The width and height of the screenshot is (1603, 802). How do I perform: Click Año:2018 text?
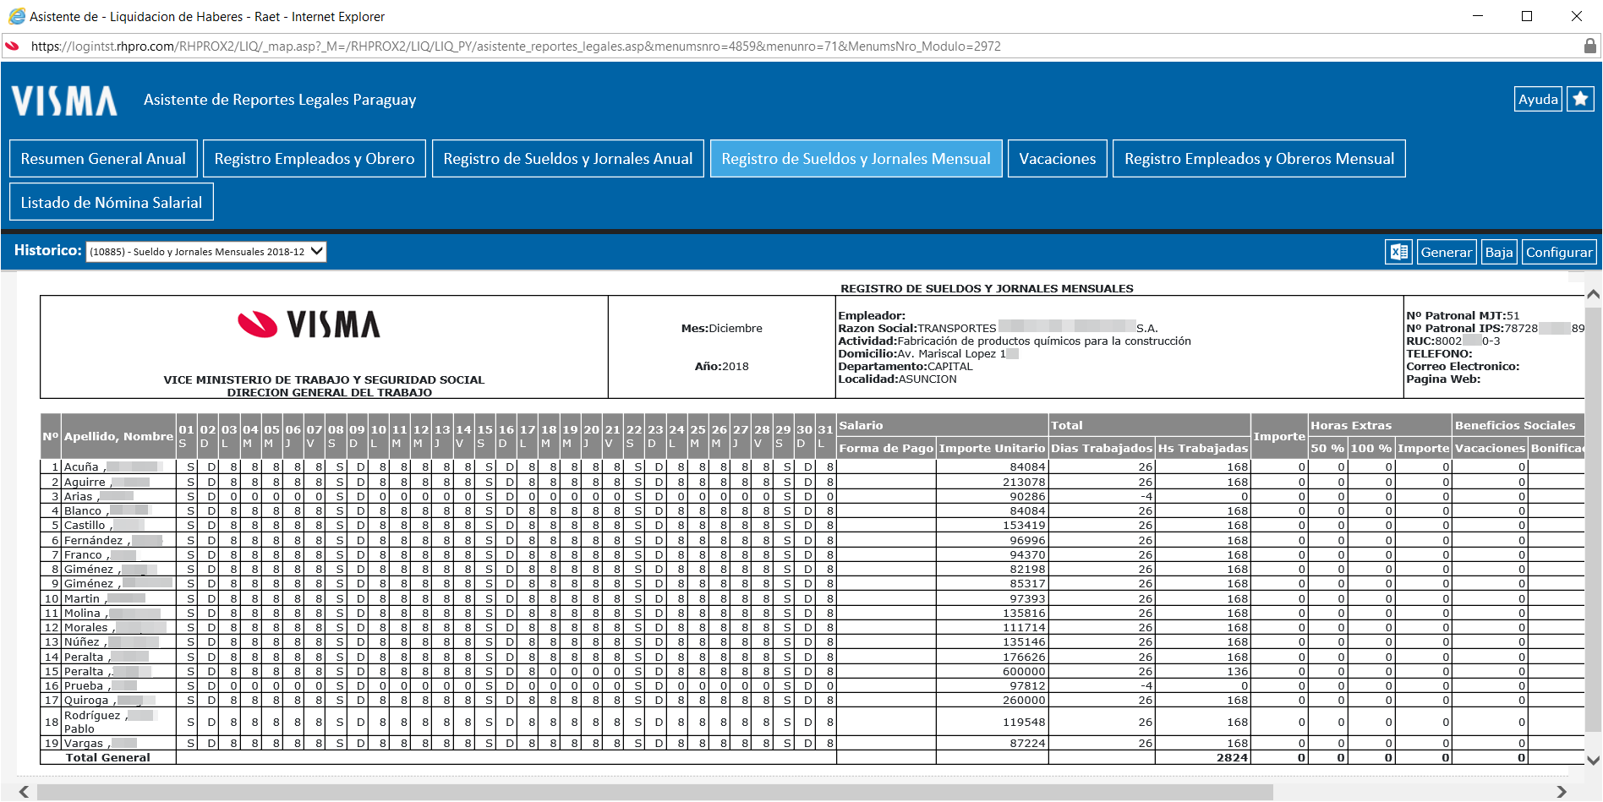click(x=722, y=366)
